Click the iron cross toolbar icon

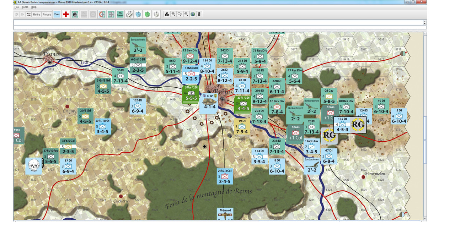(x=111, y=14)
